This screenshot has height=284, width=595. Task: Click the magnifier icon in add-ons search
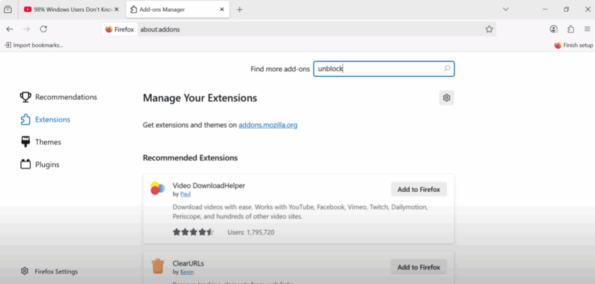(x=447, y=69)
